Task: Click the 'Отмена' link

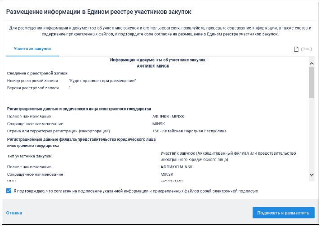Action: (x=14, y=213)
